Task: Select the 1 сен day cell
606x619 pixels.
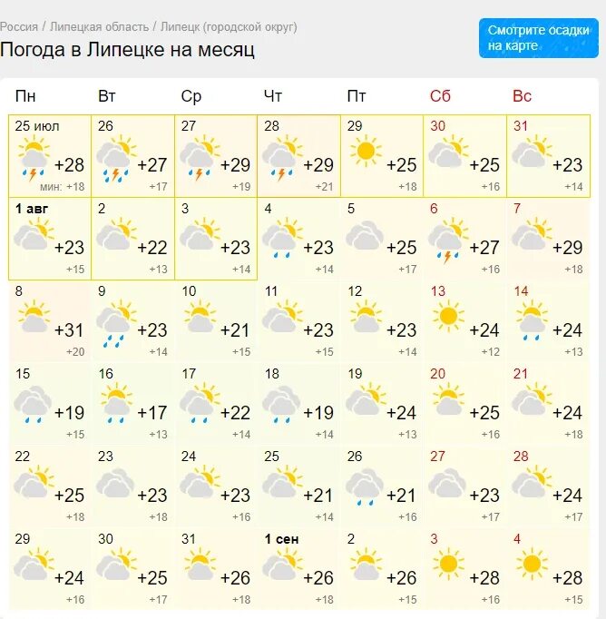Action: tap(299, 569)
